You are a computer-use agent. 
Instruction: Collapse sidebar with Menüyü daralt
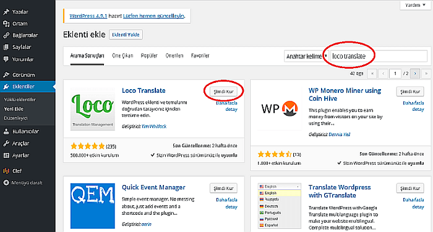(23, 183)
